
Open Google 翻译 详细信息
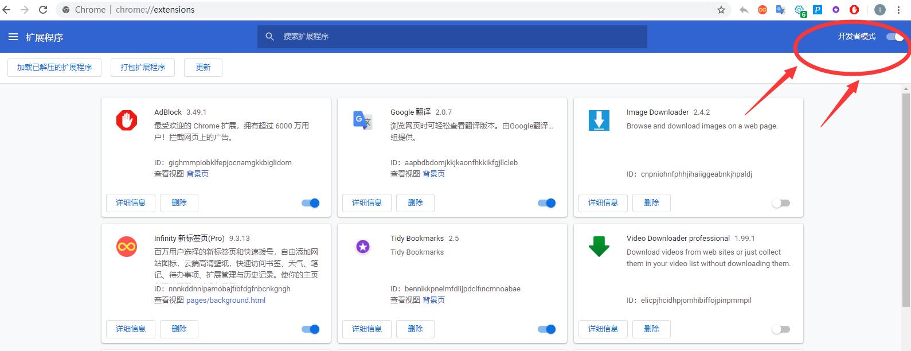[367, 203]
